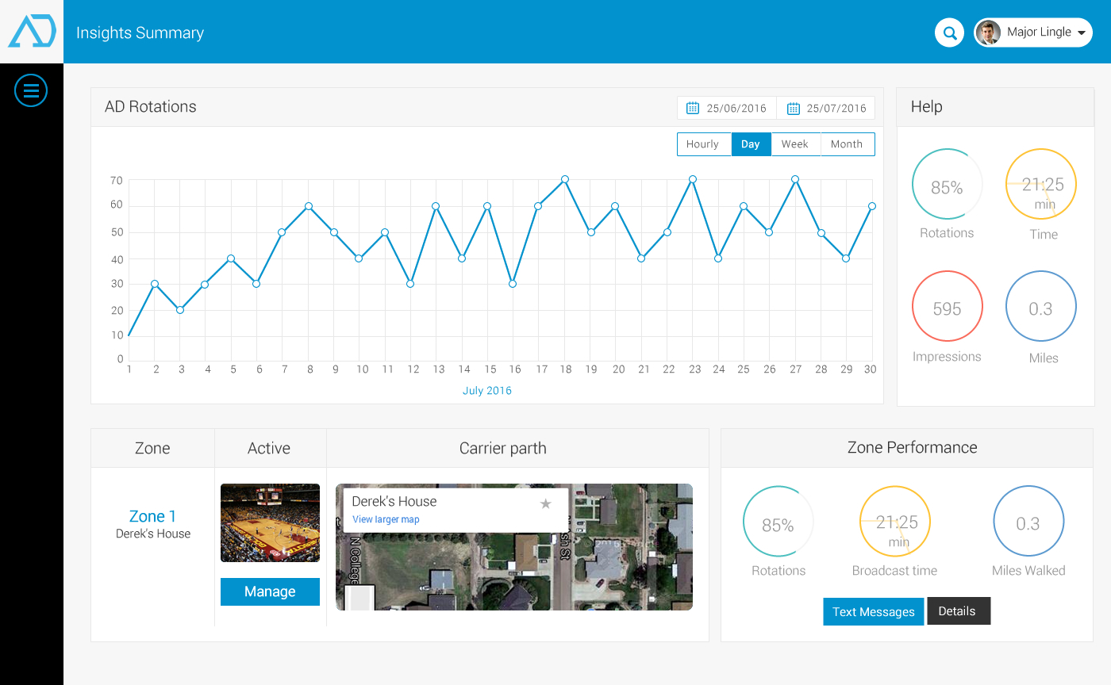Image resolution: width=1111 pixels, height=685 pixels.
Task: Expand the Major Lingle user dropdown arrow
Action: 1079,33
